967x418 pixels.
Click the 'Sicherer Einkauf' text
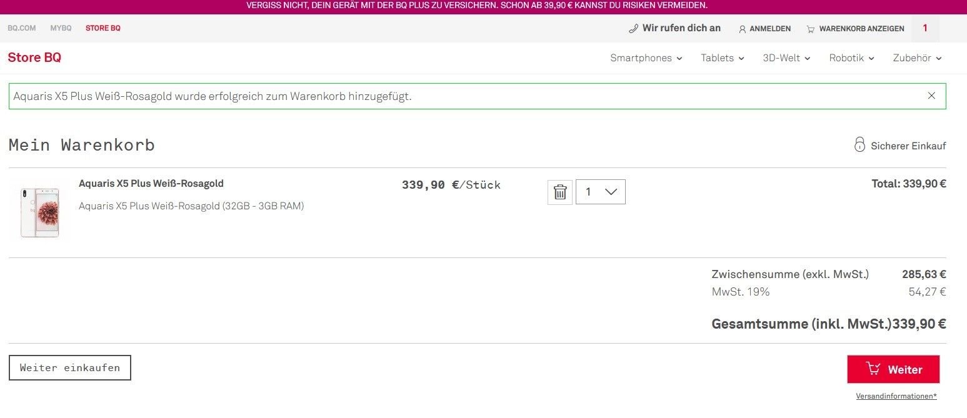point(908,146)
